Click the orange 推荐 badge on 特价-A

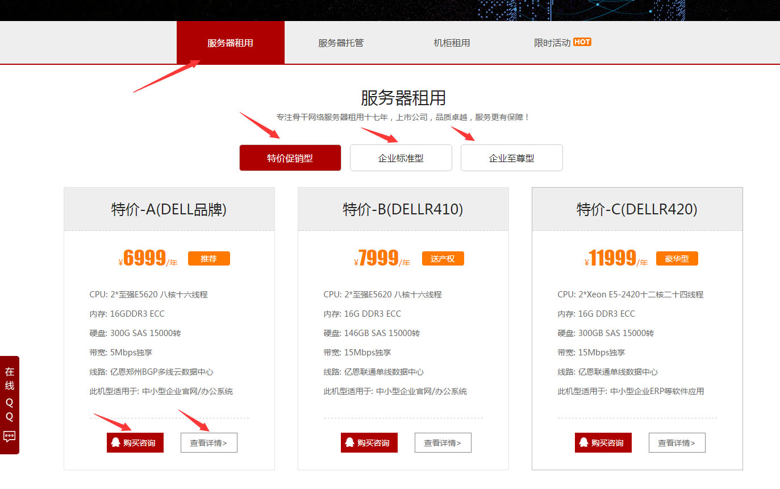pos(208,259)
